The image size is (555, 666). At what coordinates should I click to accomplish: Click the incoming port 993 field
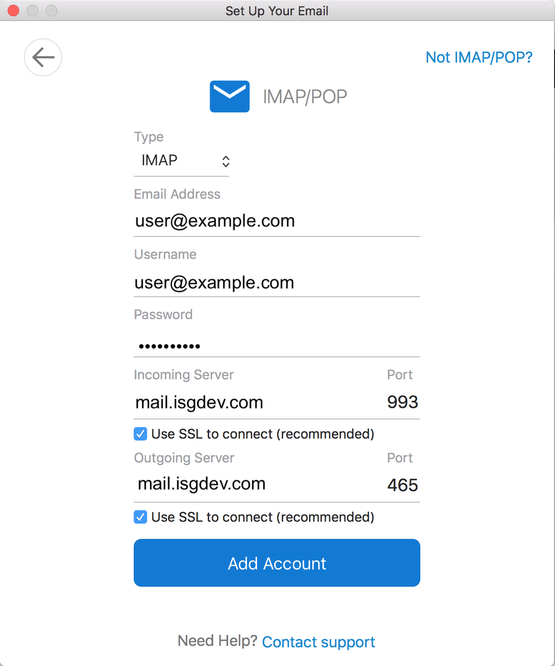pyautogui.click(x=403, y=402)
